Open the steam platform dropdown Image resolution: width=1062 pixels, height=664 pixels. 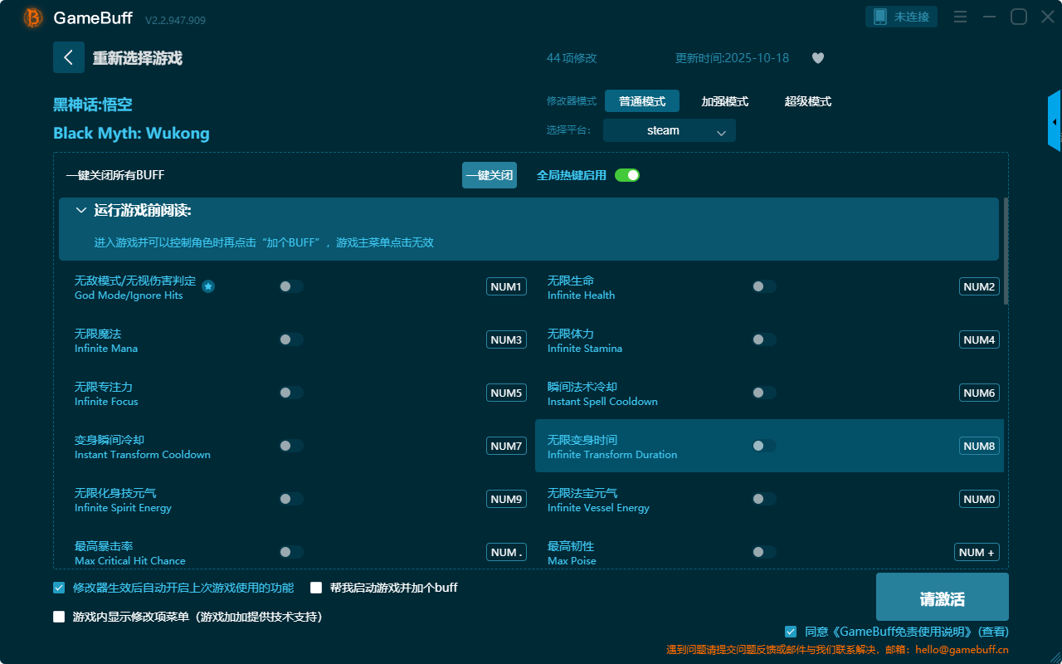click(x=669, y=130)
